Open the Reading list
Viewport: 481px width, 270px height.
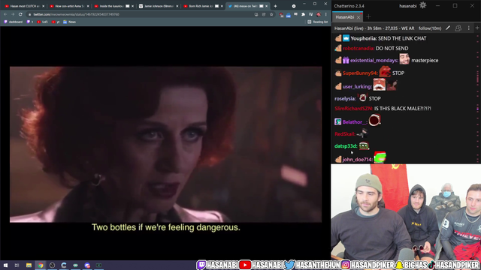pyautogui.click(x=317, y=22)
